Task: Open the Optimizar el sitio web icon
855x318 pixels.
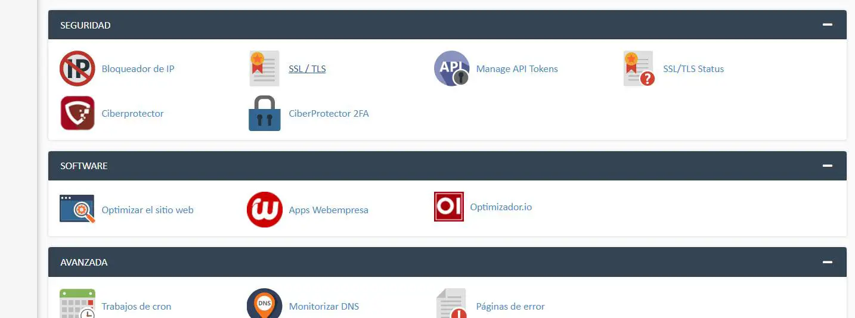Action: click(x=78, y=210)
